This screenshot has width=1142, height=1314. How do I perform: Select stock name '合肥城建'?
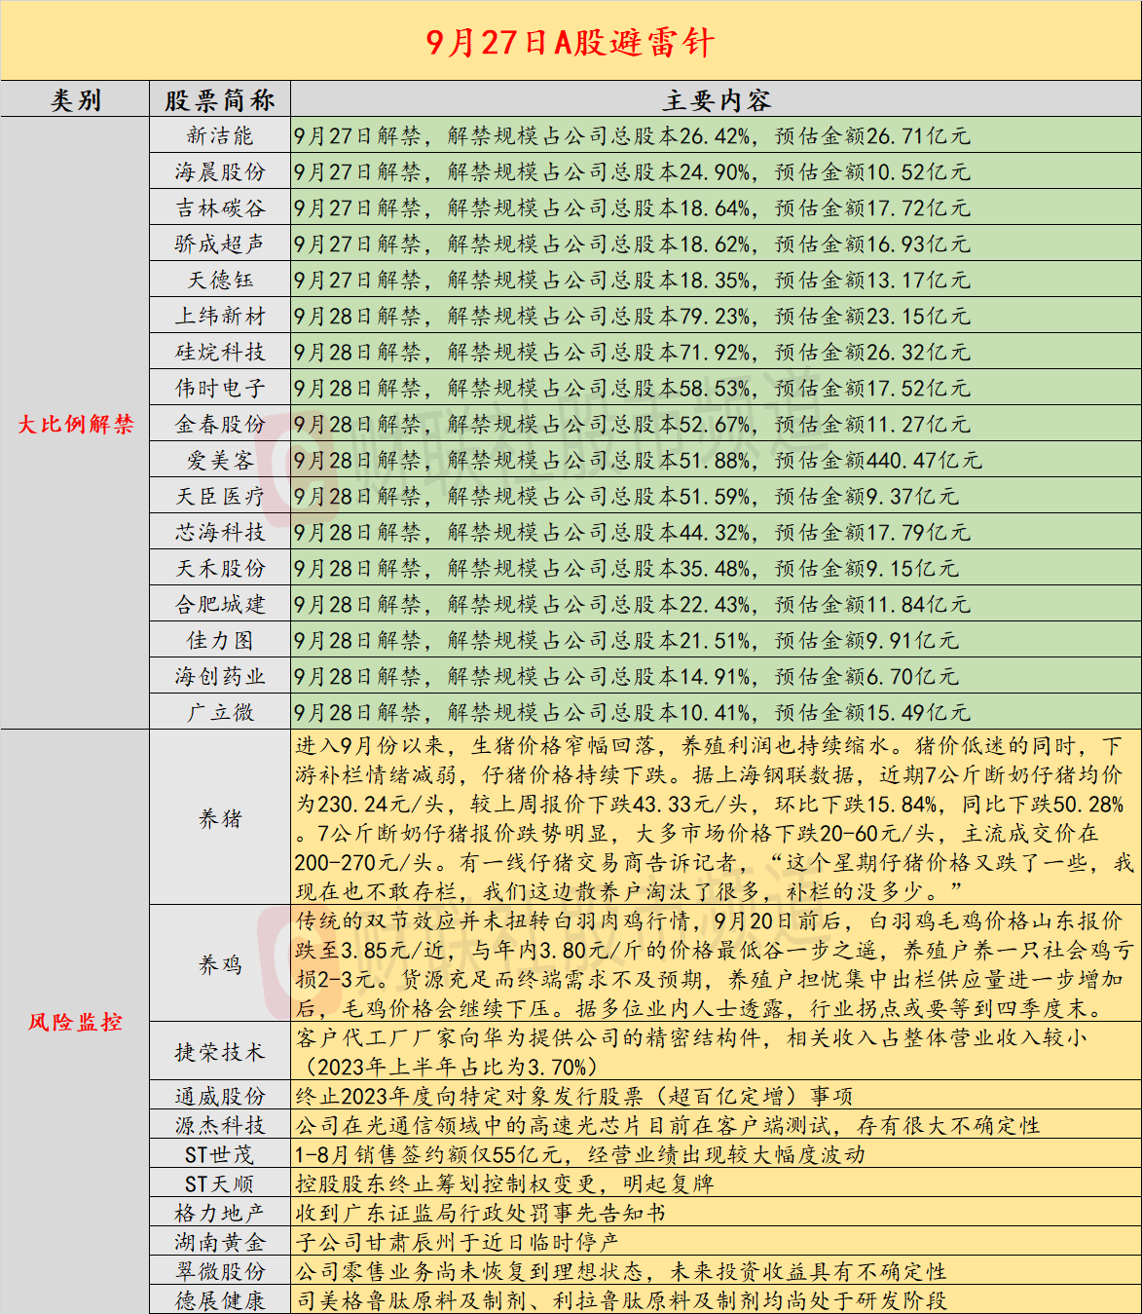(220, 605)
